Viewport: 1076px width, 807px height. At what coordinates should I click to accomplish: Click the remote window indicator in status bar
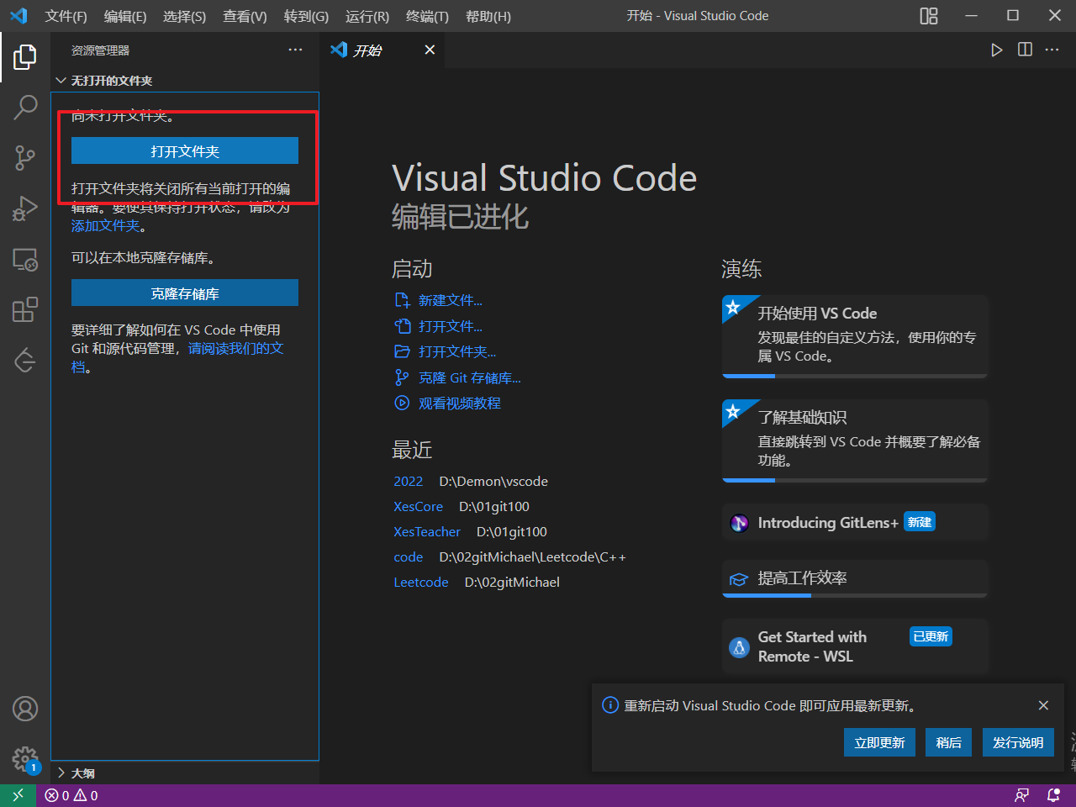coord(18,795)
